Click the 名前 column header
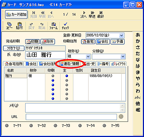This screenshot has width=144, height=137. (16, 70)
